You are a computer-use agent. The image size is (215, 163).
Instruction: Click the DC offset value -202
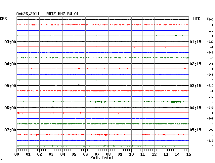(210, 52)
